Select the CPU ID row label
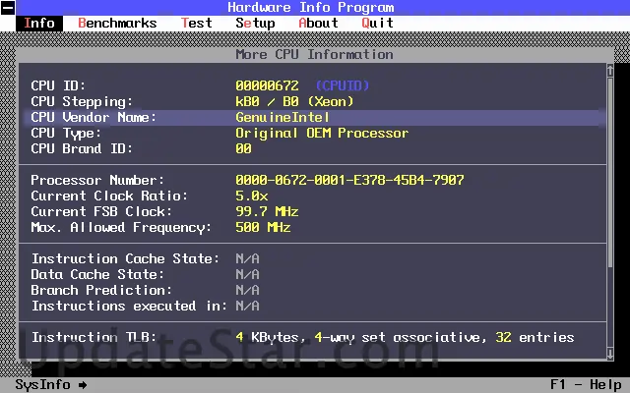The height and width of the screenshot is (393, 630). (x=59, y=85)
